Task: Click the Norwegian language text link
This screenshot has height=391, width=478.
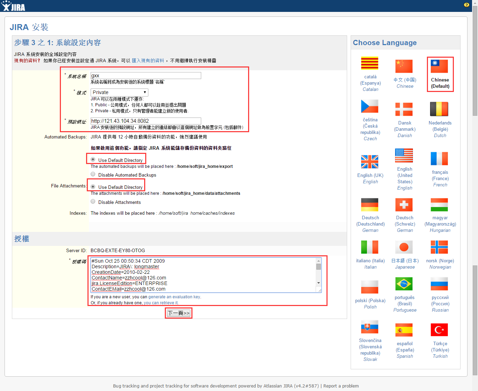Action: coord(440,267)
